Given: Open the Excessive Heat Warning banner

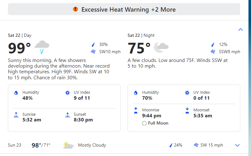Looking at the screenshot, I should [124, 9].
